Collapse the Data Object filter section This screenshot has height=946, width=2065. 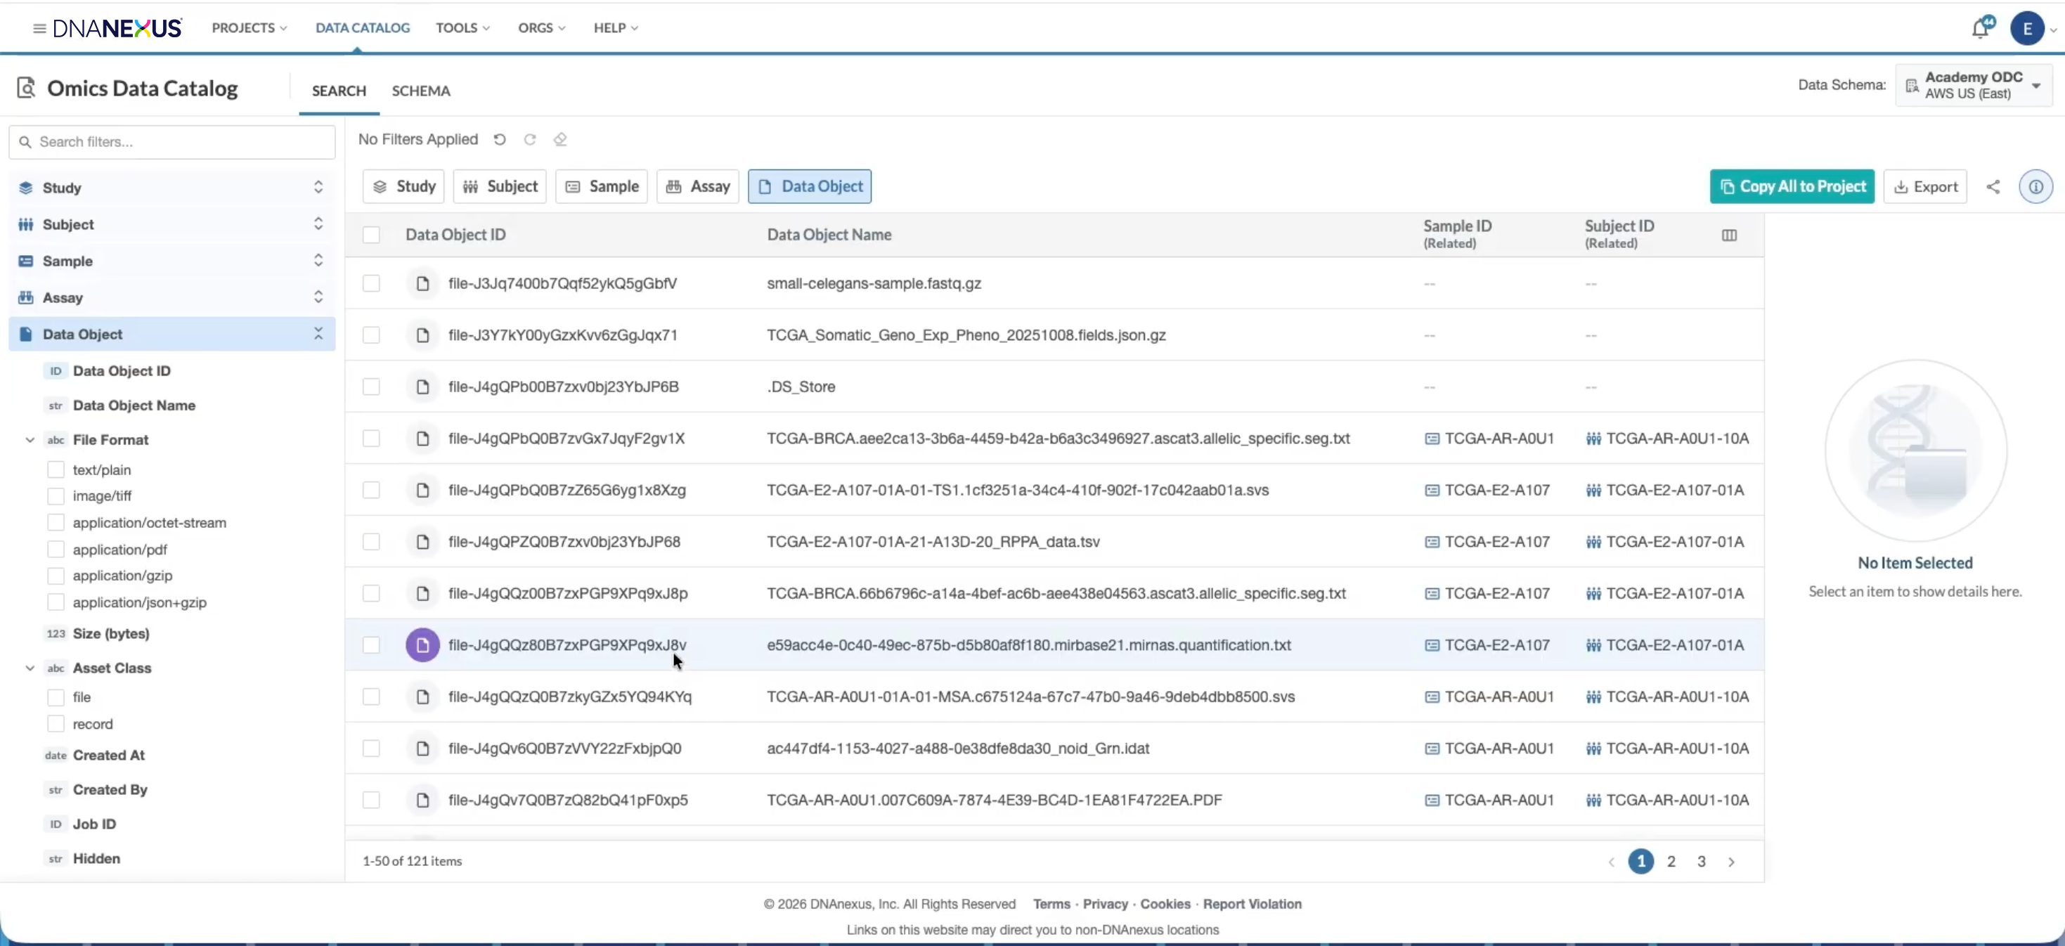pyautogui.click(x=318, y=335)
